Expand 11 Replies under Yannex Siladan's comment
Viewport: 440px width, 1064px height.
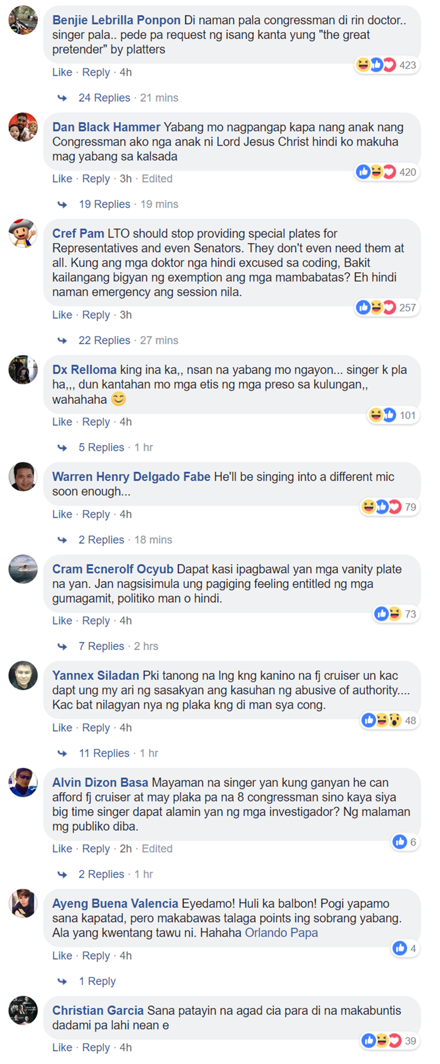[104, 753]
